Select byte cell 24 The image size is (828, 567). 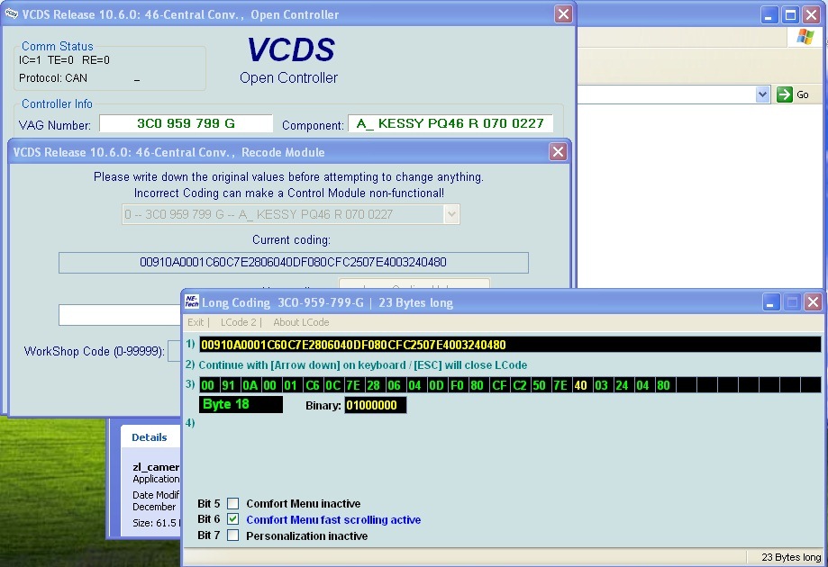click(622, 385)
